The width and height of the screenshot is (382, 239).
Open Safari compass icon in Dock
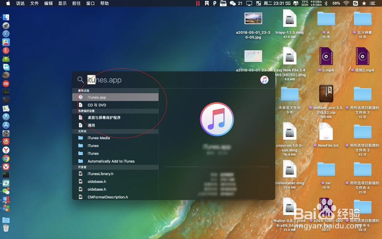[6, 34]
